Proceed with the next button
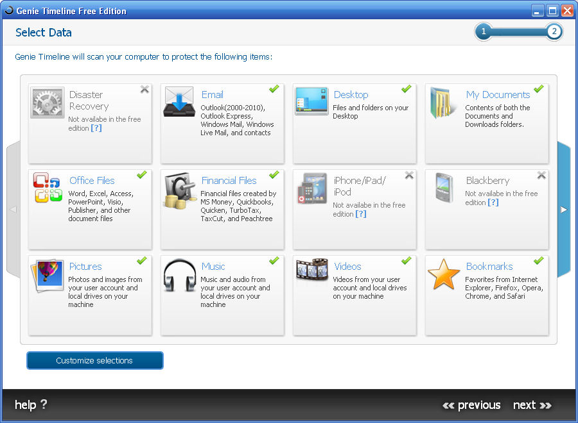 [532, 405]
